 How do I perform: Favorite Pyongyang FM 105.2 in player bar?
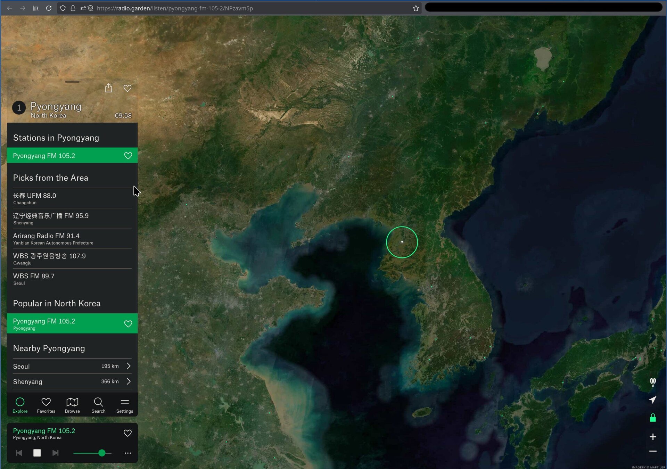[127, 433]
